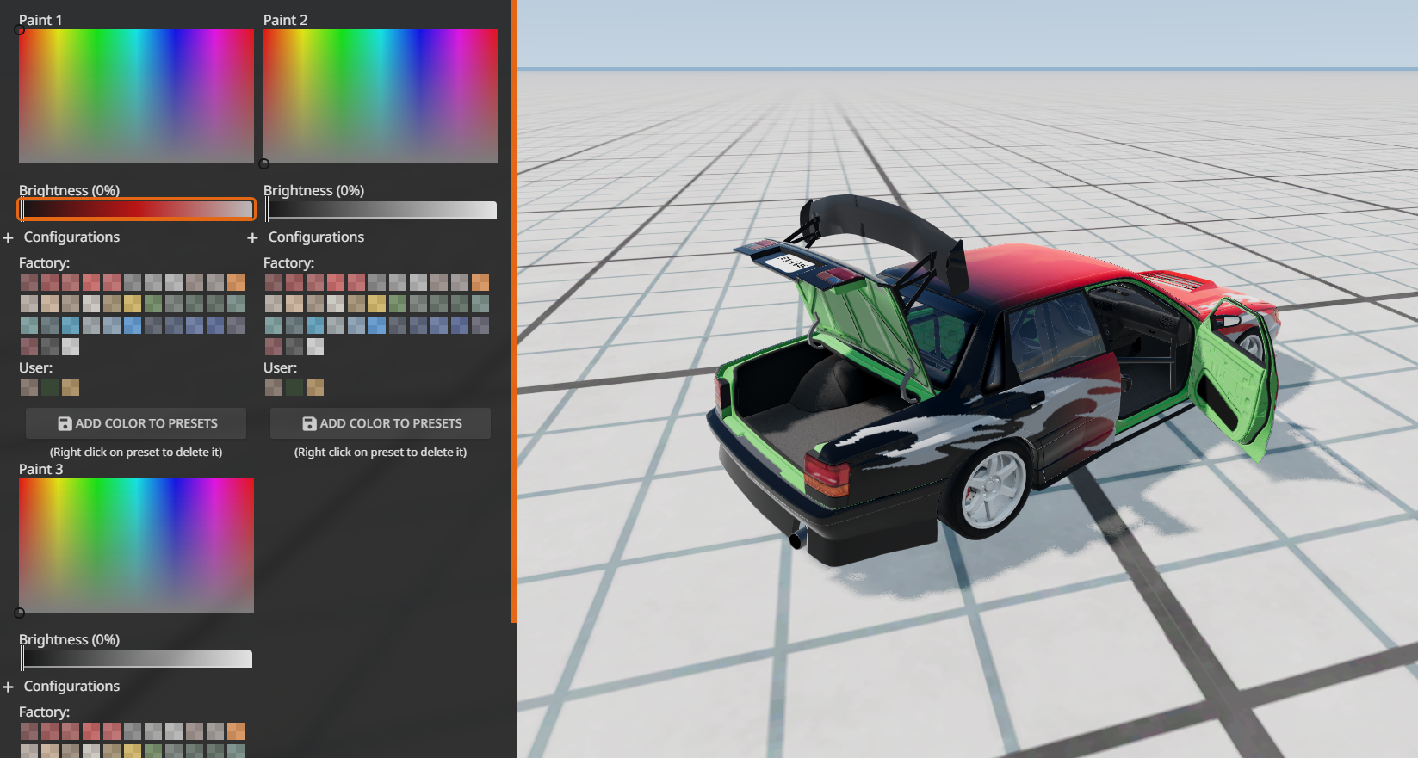Select orange factory swatch for Paint 2
This screenshot has height=758, width=1418.
click(x=480, y=282)
